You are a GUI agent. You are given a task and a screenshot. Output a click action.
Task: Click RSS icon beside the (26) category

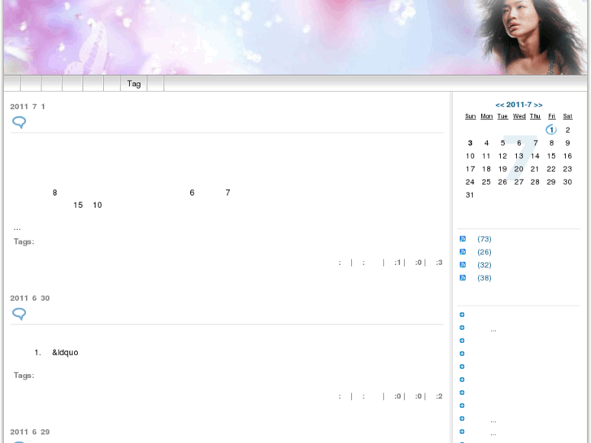click(x=463, y=251)
